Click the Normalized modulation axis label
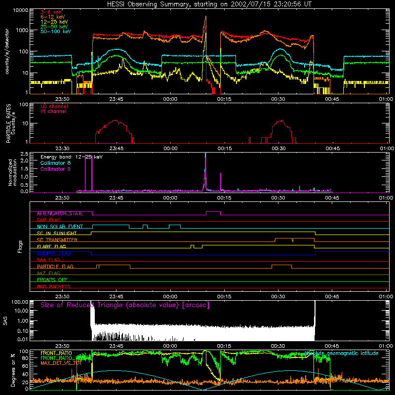The height and width of the screenshot is (395, 395). coord(12,172)
